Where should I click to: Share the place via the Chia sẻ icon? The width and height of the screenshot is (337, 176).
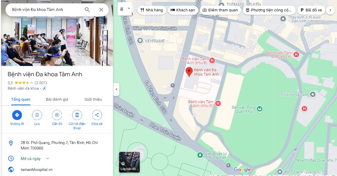tap(97, 115)
